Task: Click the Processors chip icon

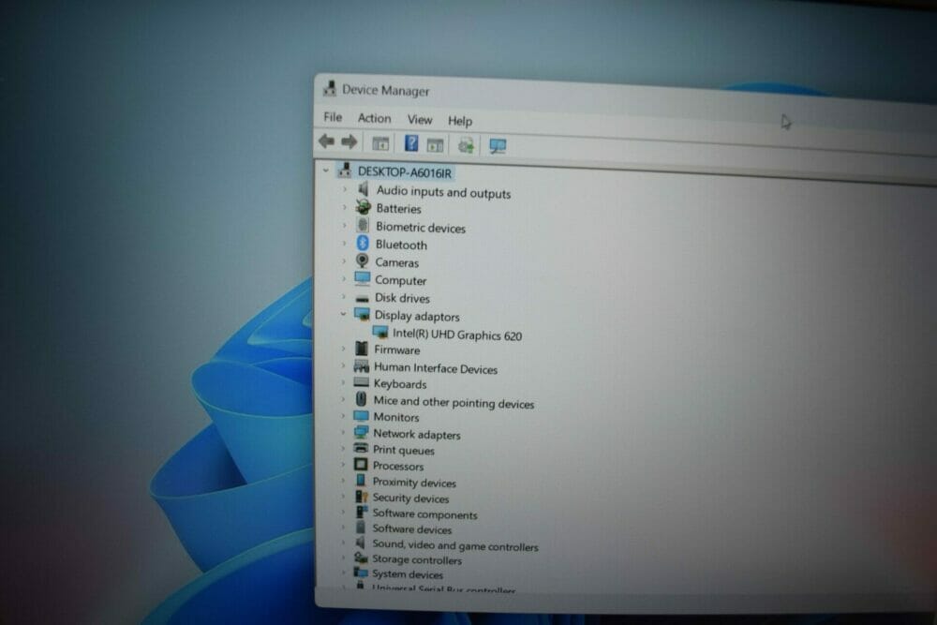Action: tap(361, 464)
